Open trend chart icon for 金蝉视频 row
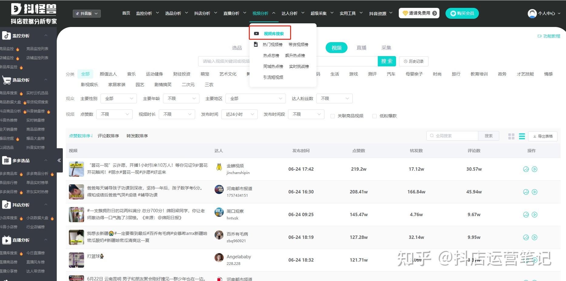Viewport: 566px width, 281px height. point(526,169)
